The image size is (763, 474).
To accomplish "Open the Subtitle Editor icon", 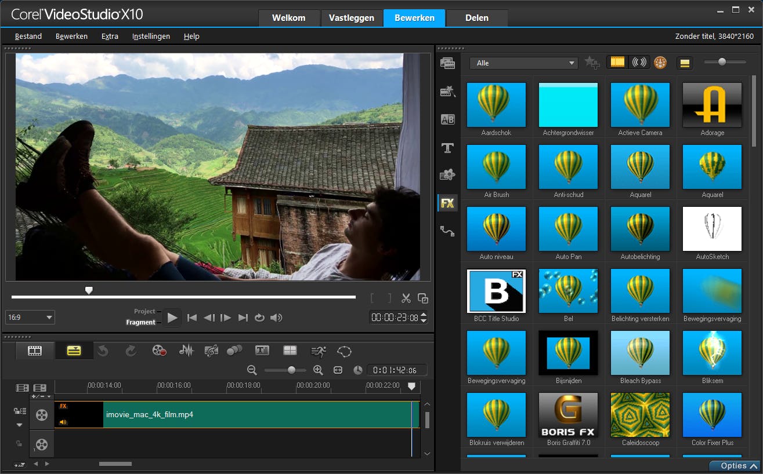I will tap(262, 351).
